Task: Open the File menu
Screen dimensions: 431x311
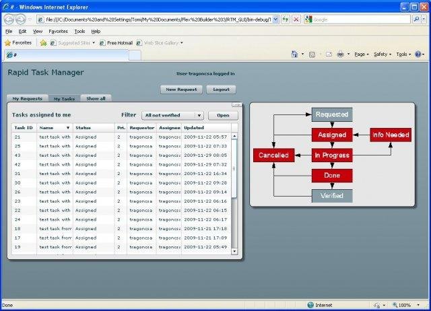Action: (9, 32)
